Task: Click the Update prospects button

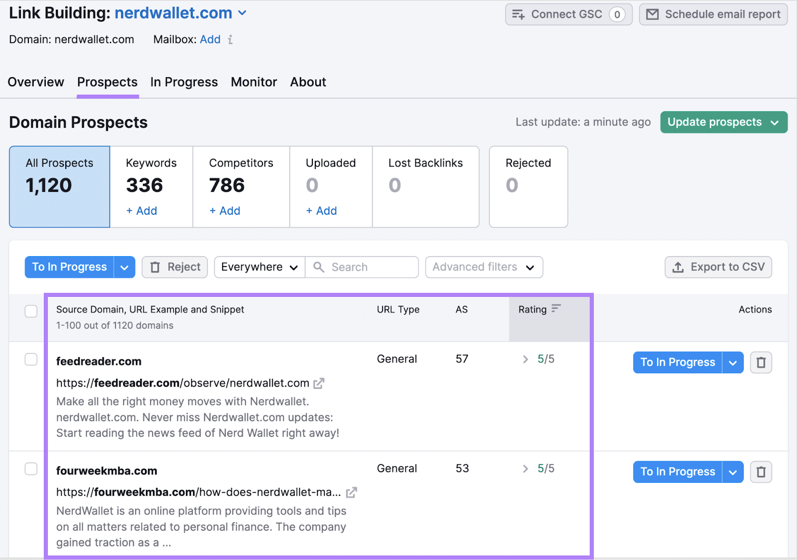Action: click(716, 122)
